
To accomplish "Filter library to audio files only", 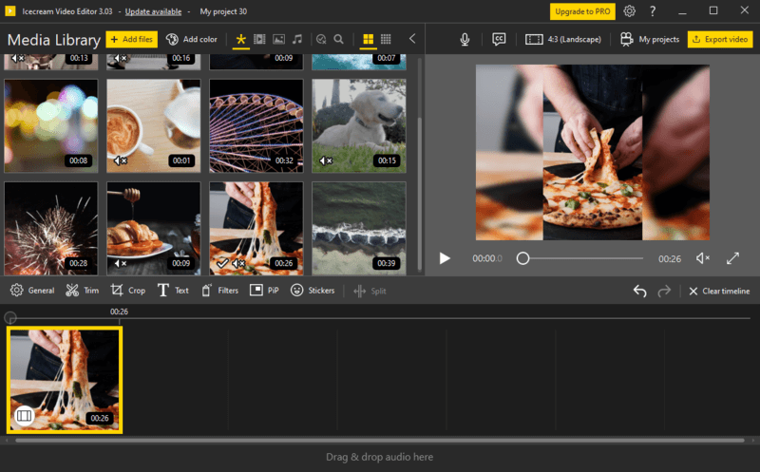I will click(297, 39).
